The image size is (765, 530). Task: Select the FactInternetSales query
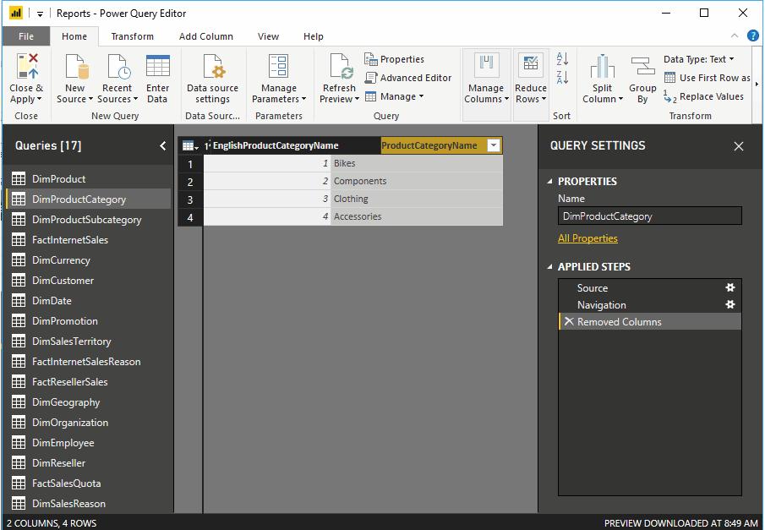[70, 240]
